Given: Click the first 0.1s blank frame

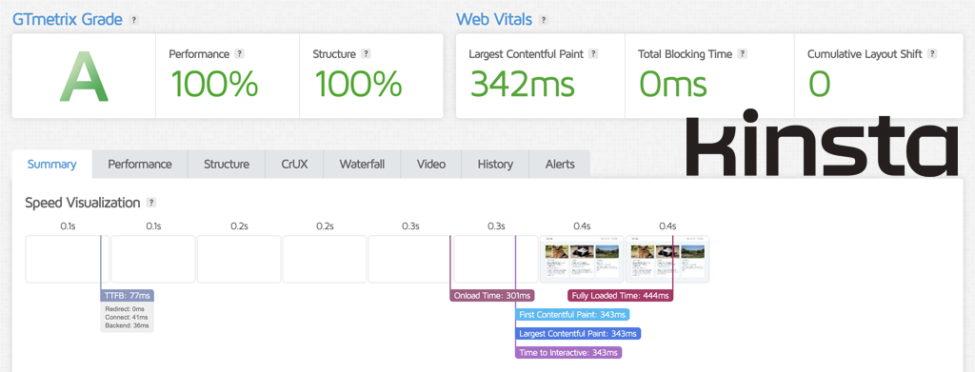Looking at the screenshot, I should pos(68,260).
